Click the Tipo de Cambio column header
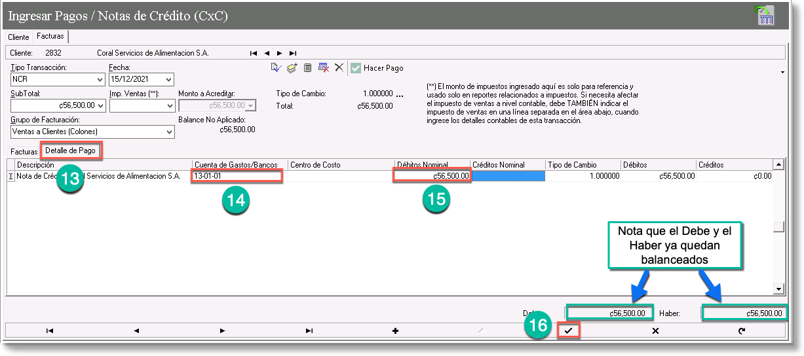The height and width of the screenshot is (356, 804). coord(583,165)
